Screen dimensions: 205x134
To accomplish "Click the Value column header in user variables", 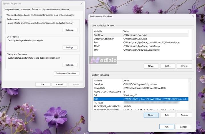I will [x=156, y=31].
